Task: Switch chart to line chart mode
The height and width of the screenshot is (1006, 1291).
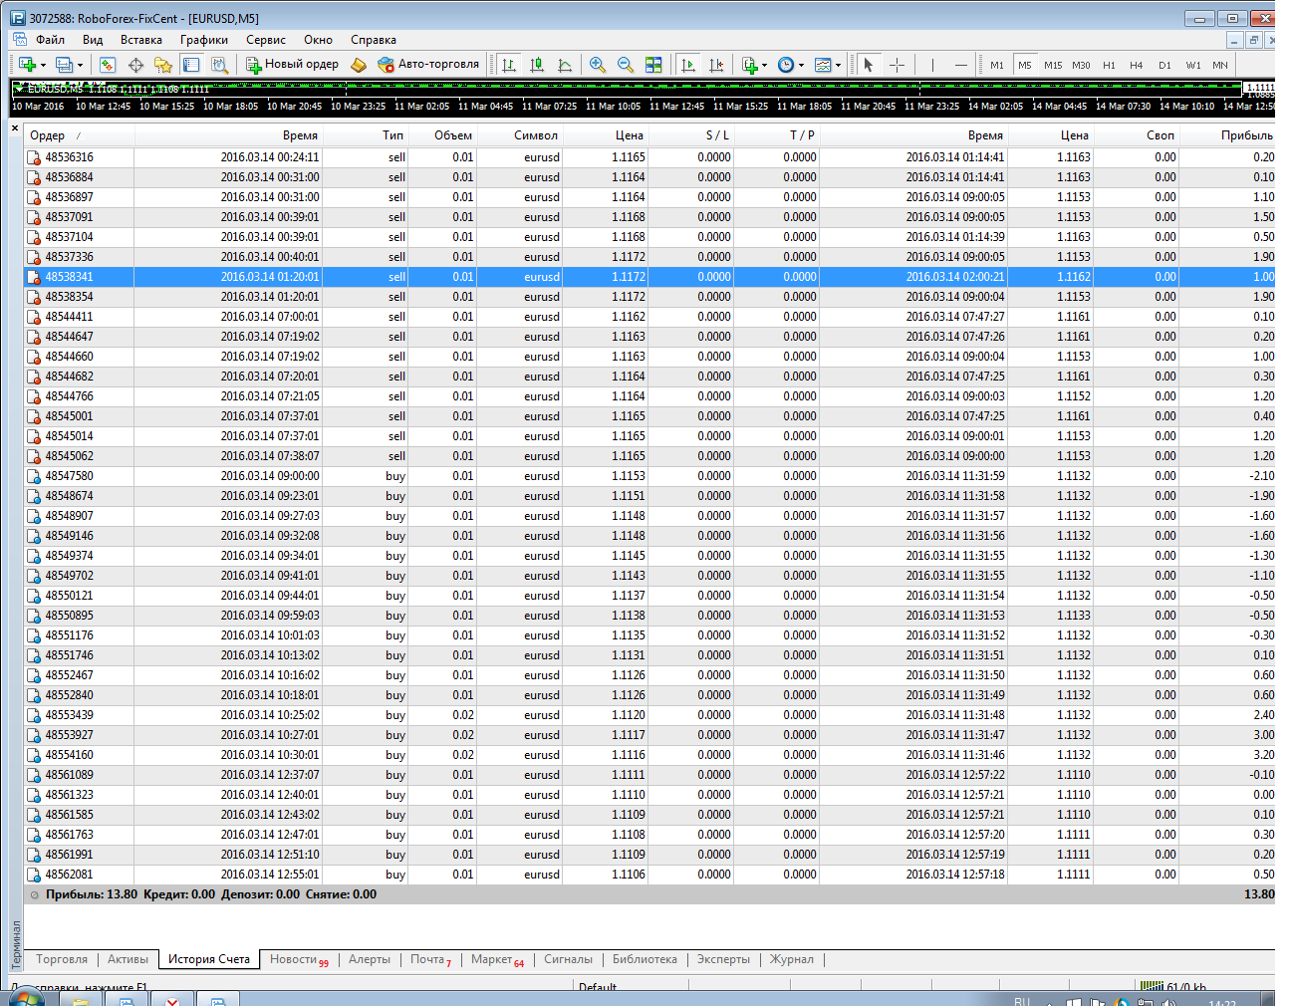Action: click(565, 65)
